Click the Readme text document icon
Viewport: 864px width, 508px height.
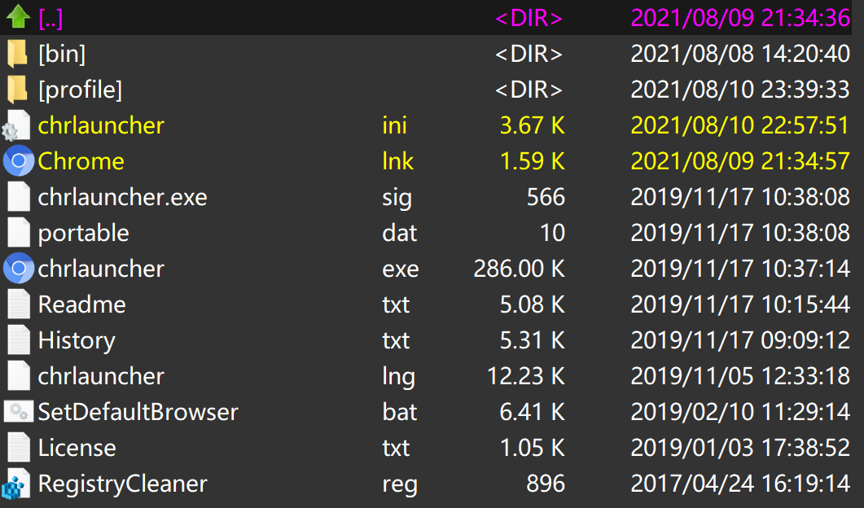click(18, 304)
